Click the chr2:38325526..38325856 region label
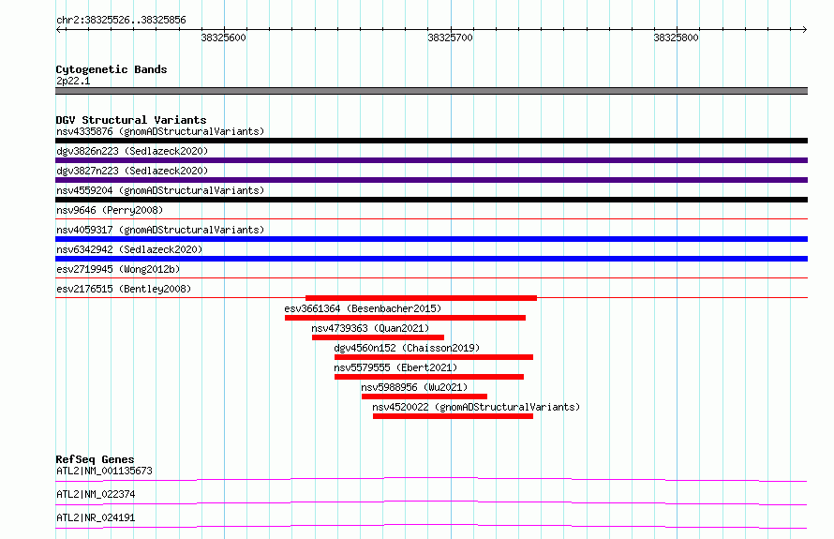This screenshot has width=834, height=539. click(x=121, y=20)
